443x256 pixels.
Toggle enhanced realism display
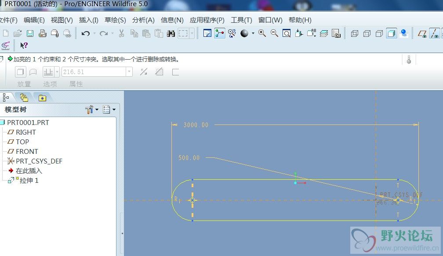click(x=404, y=33)
